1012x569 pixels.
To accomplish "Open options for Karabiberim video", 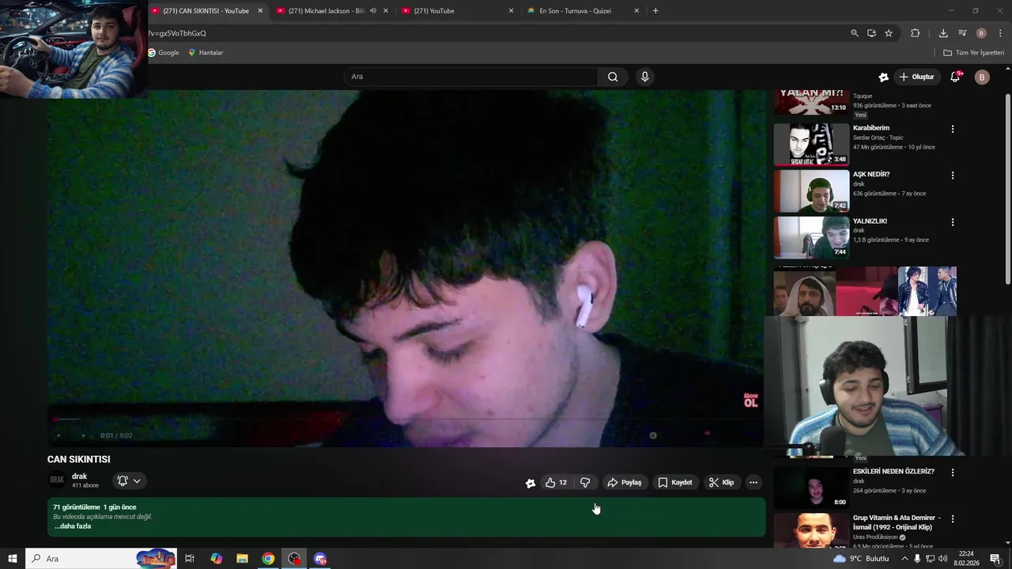I will (953, 129).
